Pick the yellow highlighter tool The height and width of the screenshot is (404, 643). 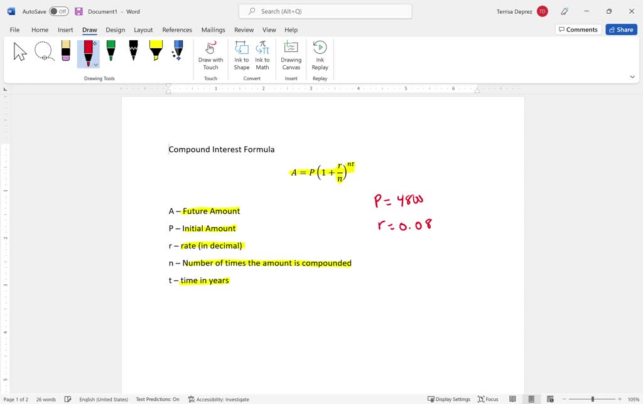tap(156, 50)
